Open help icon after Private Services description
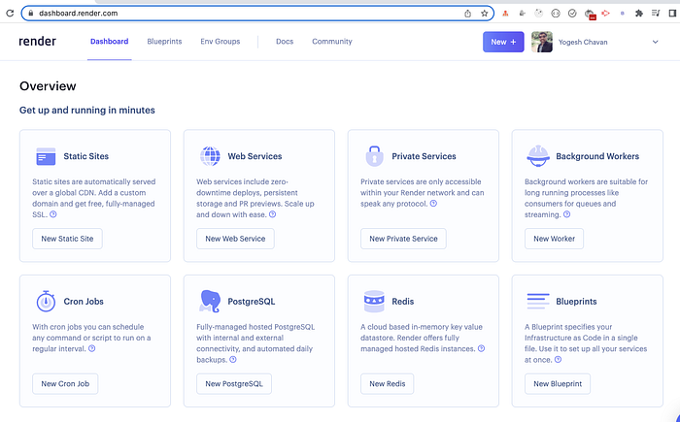This screenshot has height=422, width=680. click(x=433, y=204)
